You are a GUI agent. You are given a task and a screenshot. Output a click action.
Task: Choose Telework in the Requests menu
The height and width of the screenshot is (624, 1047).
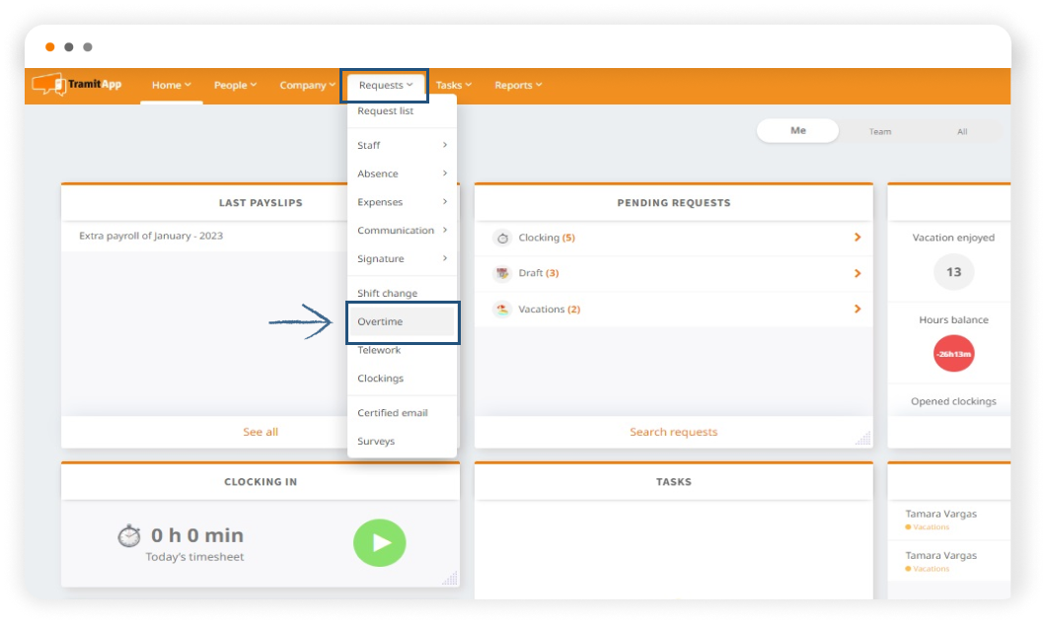click(379, 350)
